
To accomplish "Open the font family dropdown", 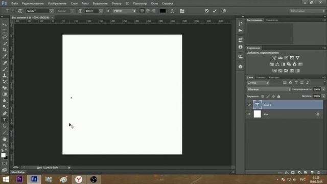I will 51,11.
